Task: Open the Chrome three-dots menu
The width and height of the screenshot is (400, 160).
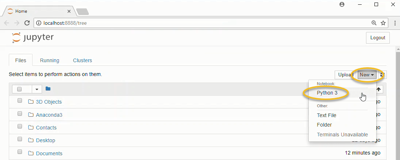Action: coord(395,23)
